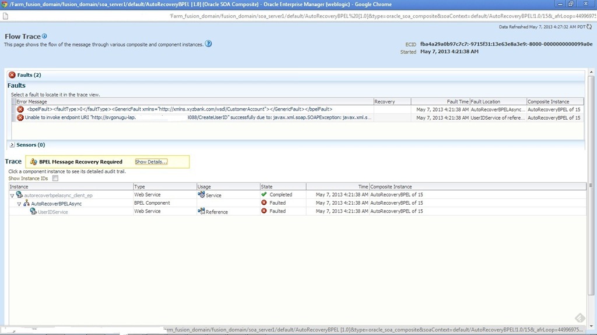This screenshot has height=335, width=597.
Task: Collapse the AutoRecoverBPELAsync tree node
Action: pyautogui.click(x=19, y=204)
